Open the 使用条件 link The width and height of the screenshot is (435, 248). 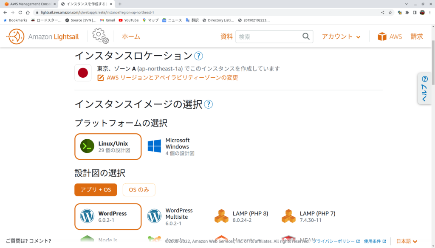click(375, 241)
